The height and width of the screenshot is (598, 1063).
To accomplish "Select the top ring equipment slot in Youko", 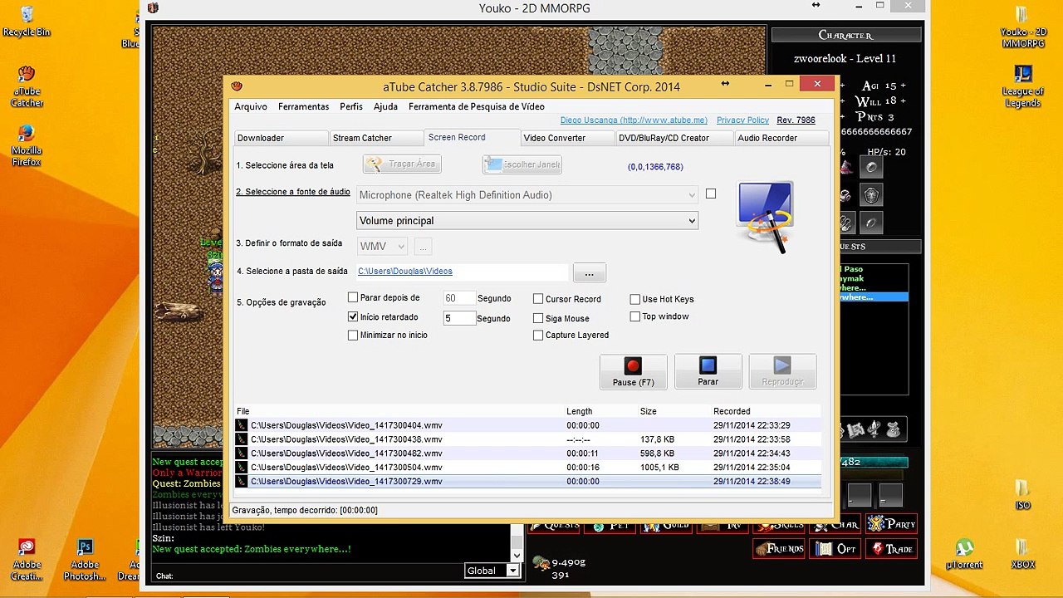I will click(x=872, y=167).
